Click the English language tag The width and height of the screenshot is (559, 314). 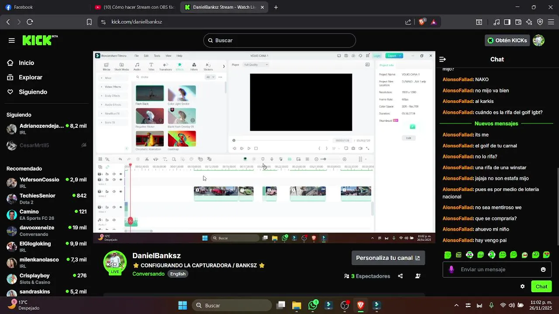click(x=178, y=274)
